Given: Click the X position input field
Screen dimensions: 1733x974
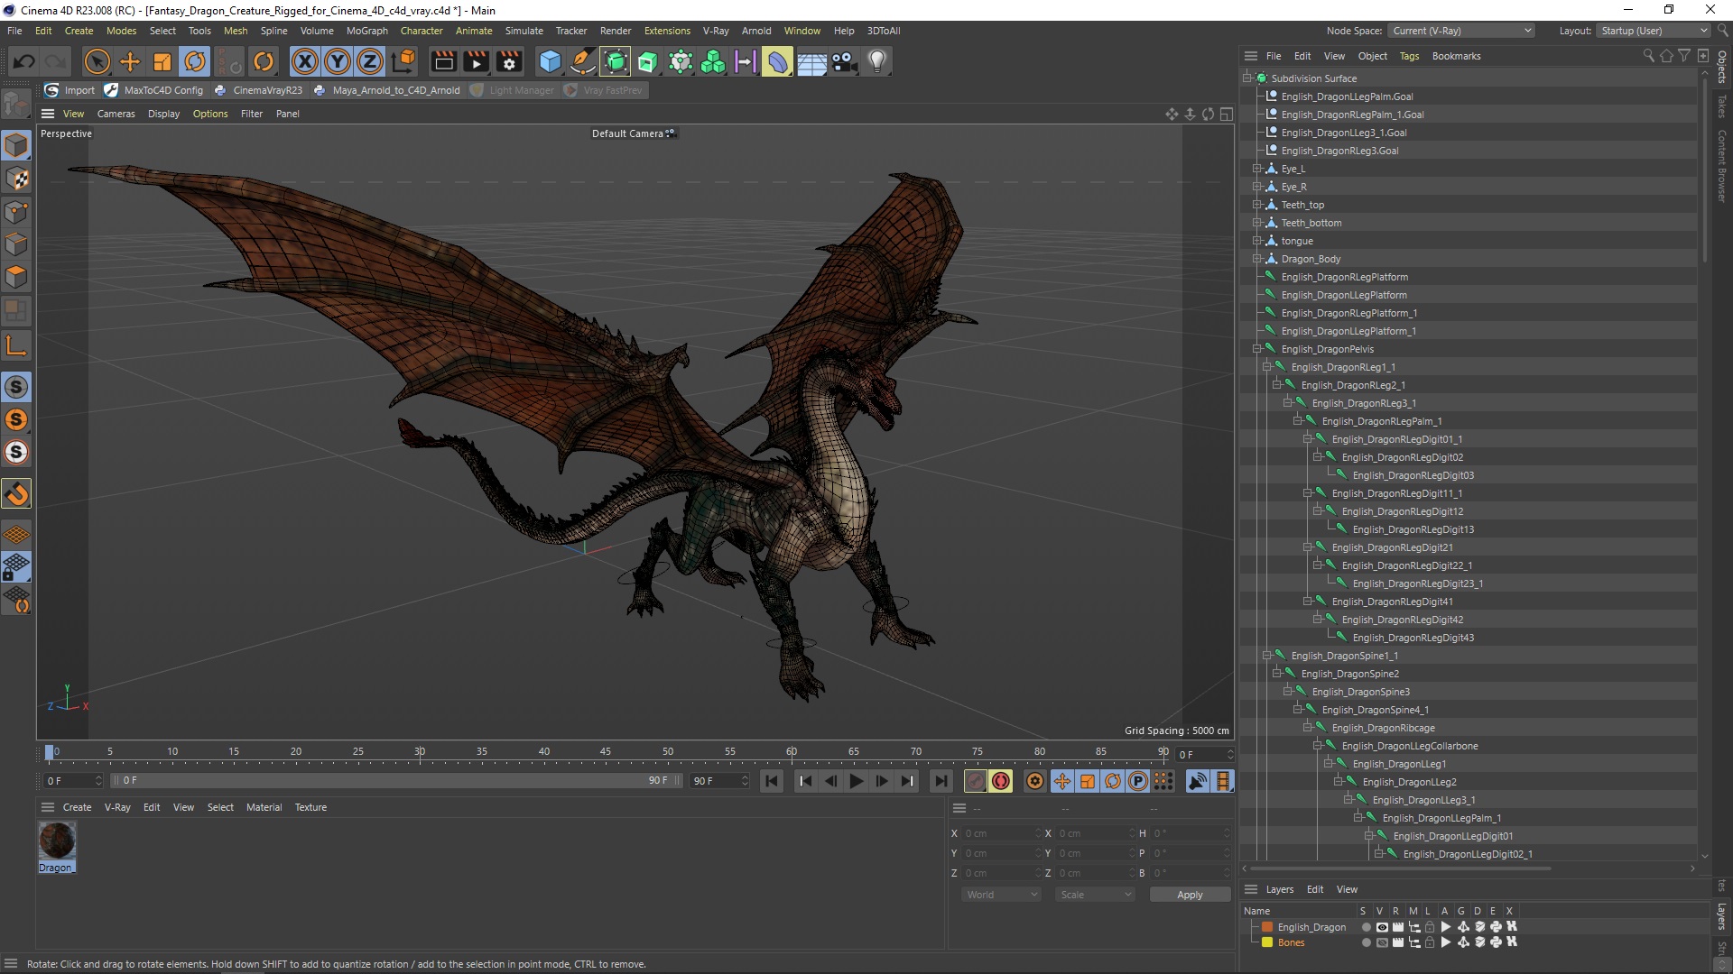Looking at the screenshot, I should click(x=1000, y=833).
